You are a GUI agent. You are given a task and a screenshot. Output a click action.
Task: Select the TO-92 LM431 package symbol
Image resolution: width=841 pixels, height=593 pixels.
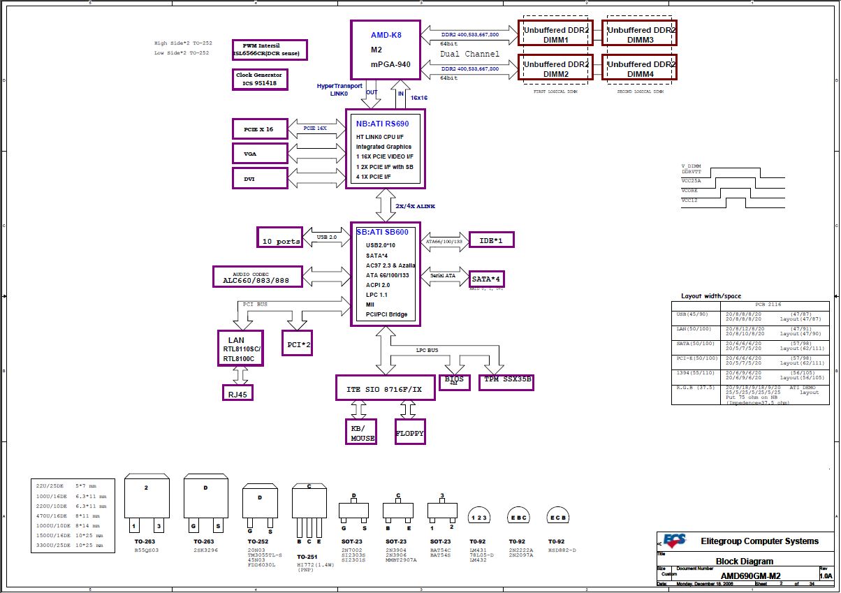(478, 516)
